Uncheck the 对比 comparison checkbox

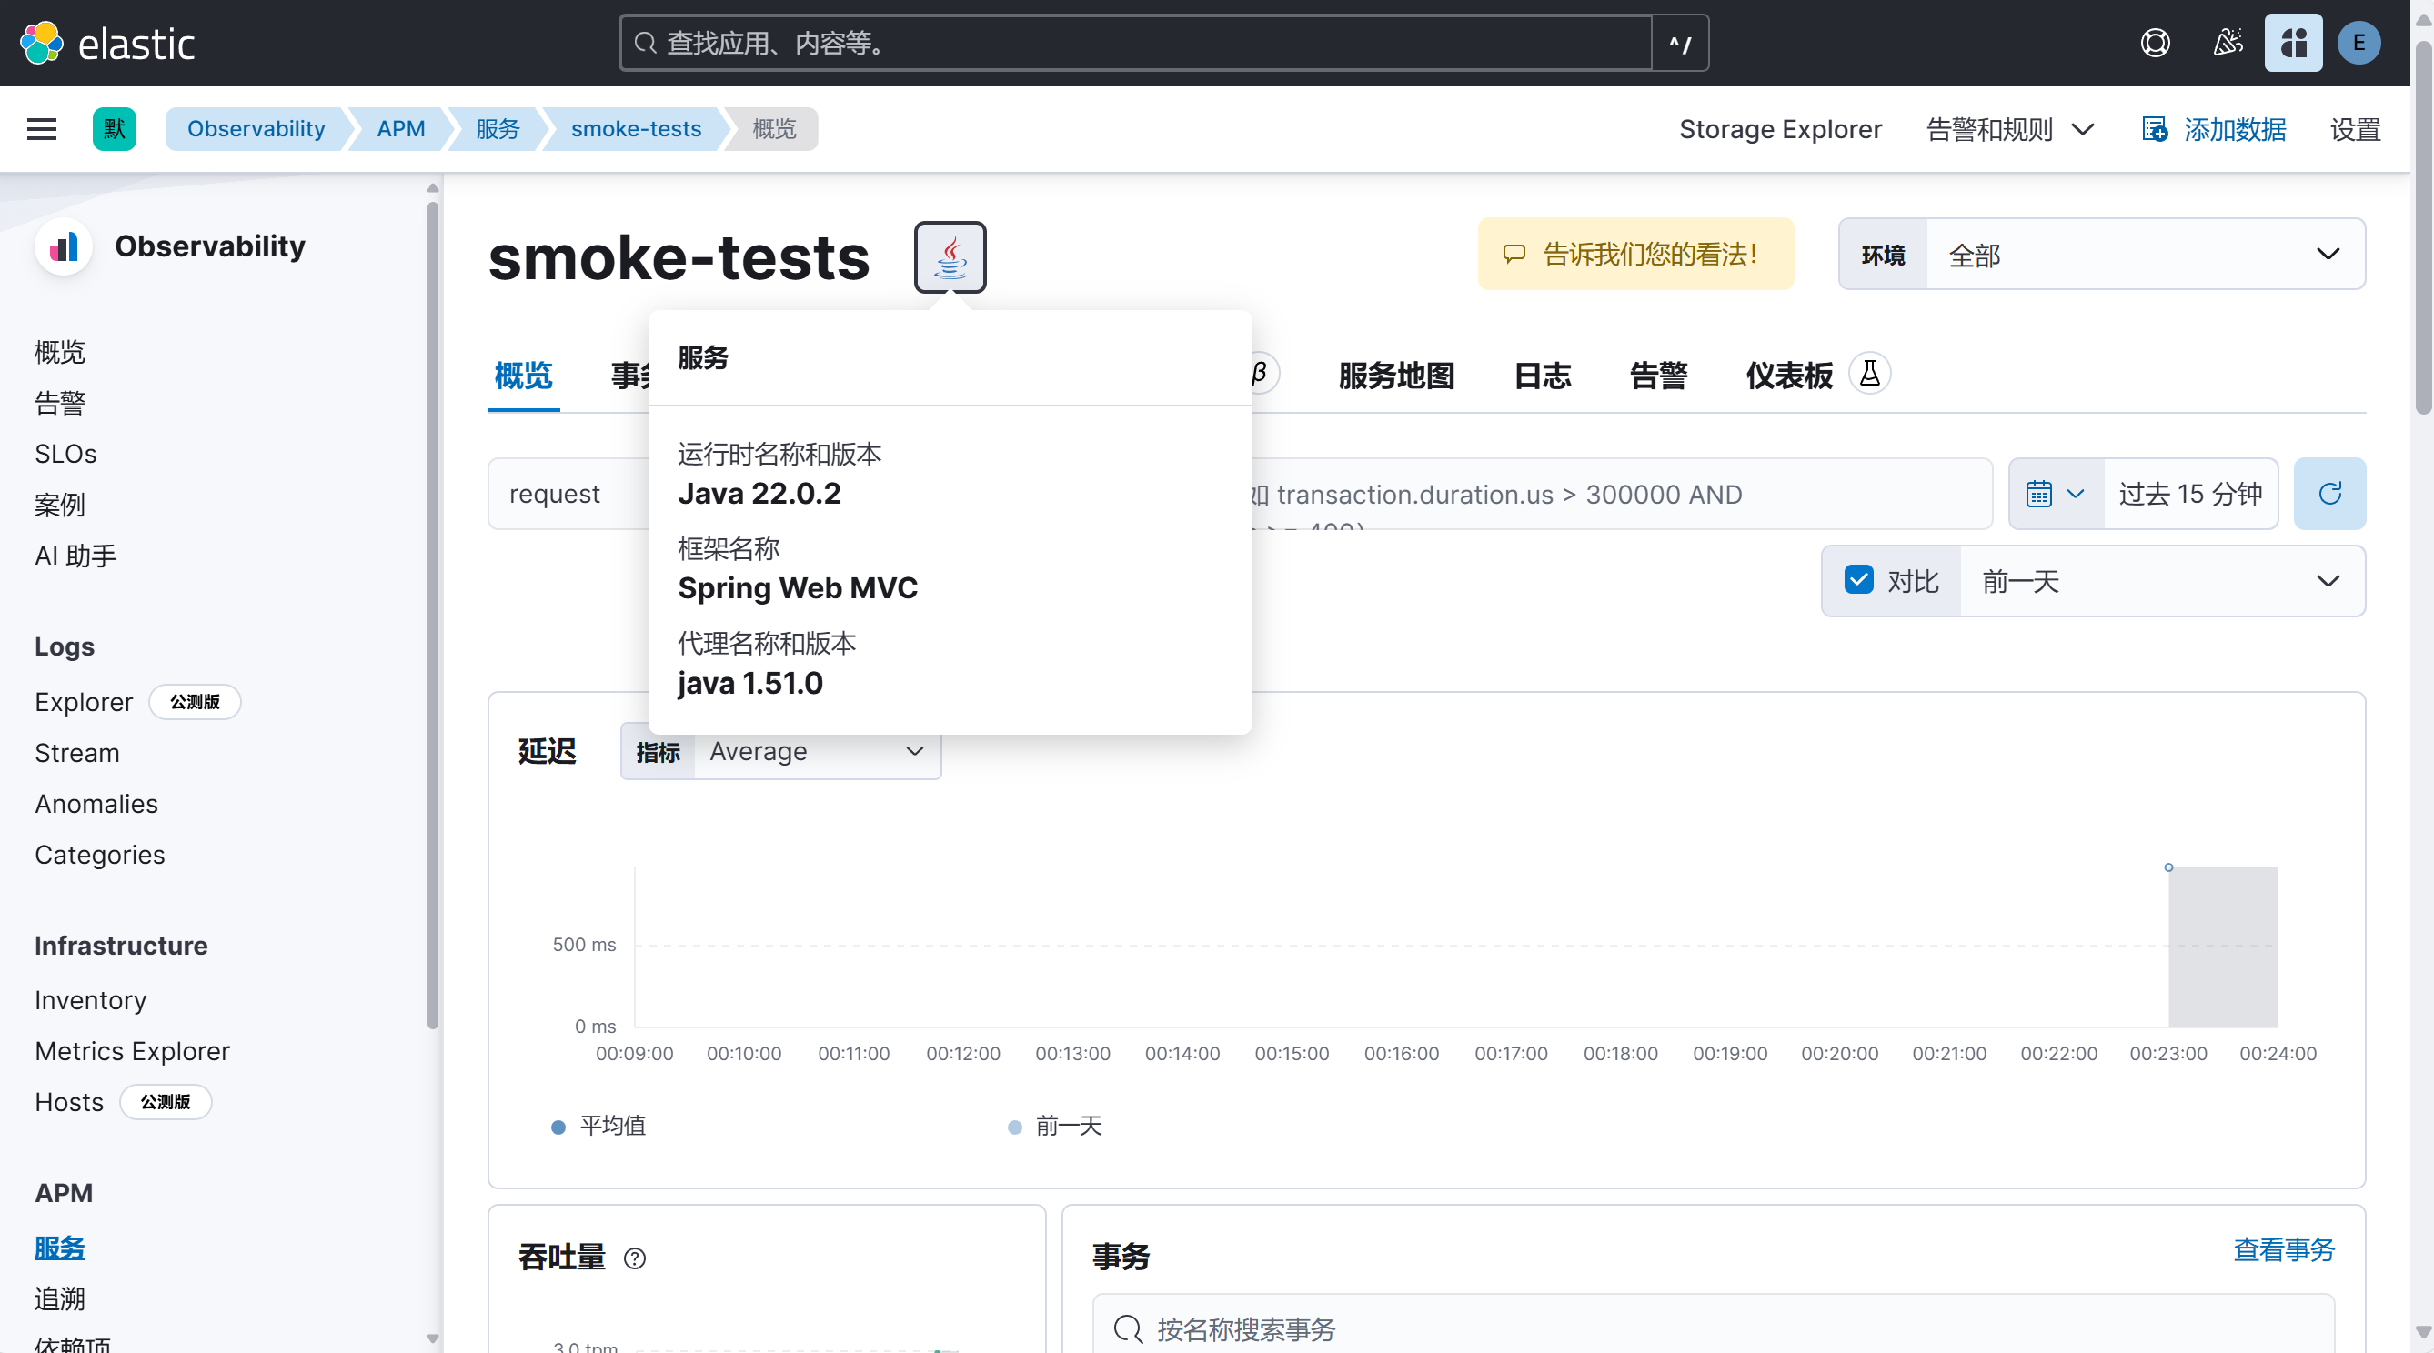click(1857, 580)
